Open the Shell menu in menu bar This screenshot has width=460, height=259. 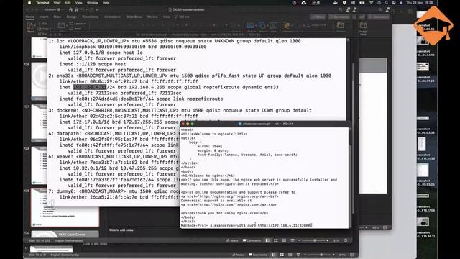(x=57, y=3)
